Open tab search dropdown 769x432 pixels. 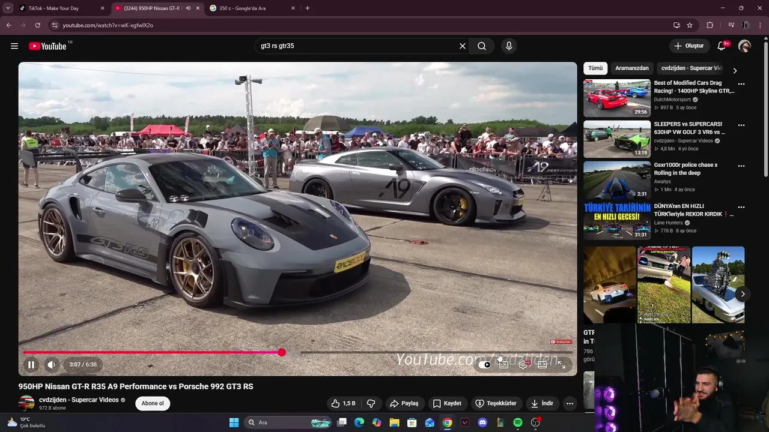8,8
